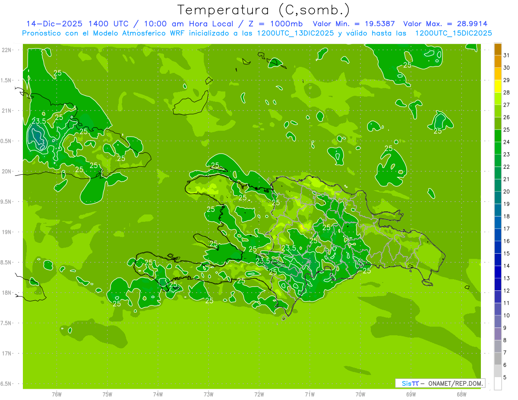The height and width of the screenshot is (400, 518).
Task: Click the 26 label on the color scale
Action: pos(506,117)
